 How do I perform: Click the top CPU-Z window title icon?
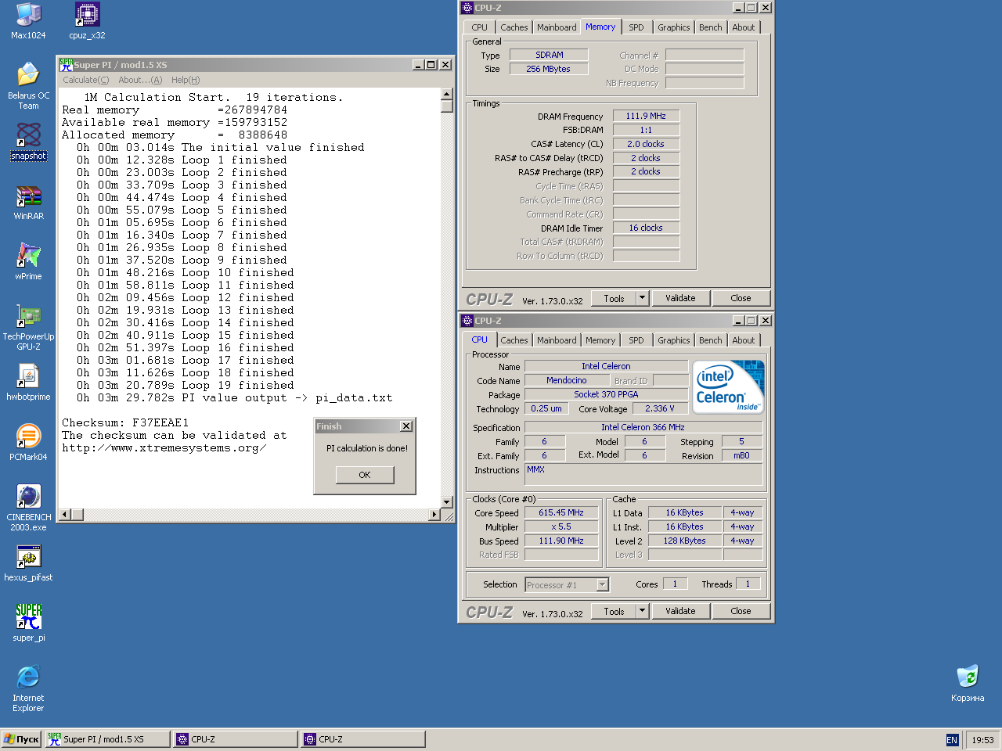pos(467,8)
